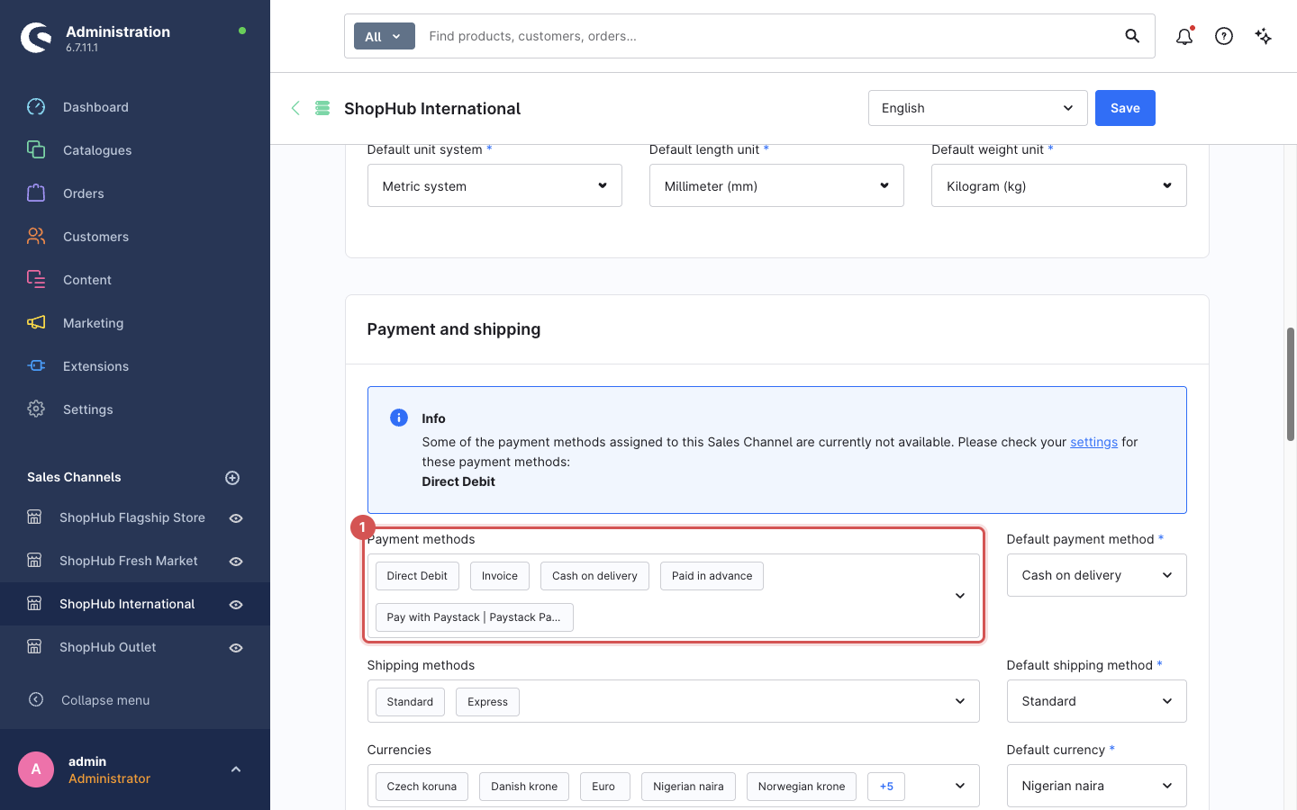Click the Direct Debit payment tag
1297x810 pixels.
click(417, 576)
